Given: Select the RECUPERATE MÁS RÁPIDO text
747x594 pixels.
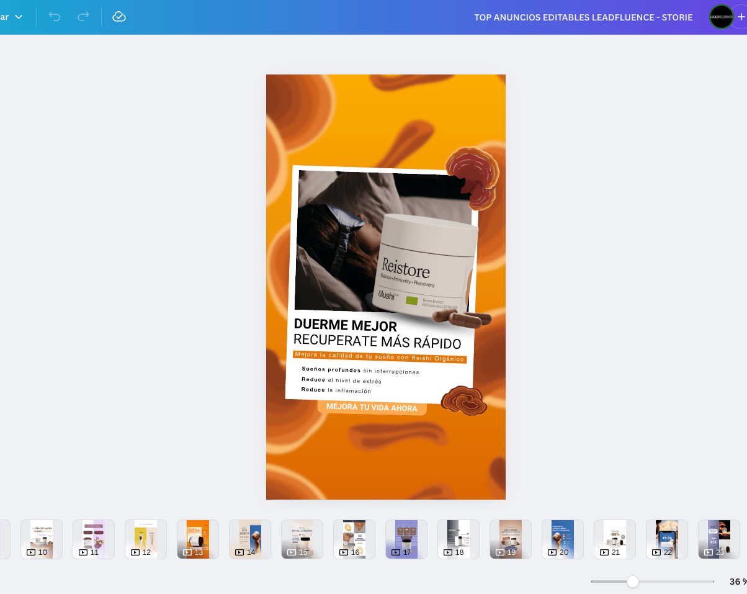Looking at the screenshot, I should pyautogui.click(x=377, y=341).
